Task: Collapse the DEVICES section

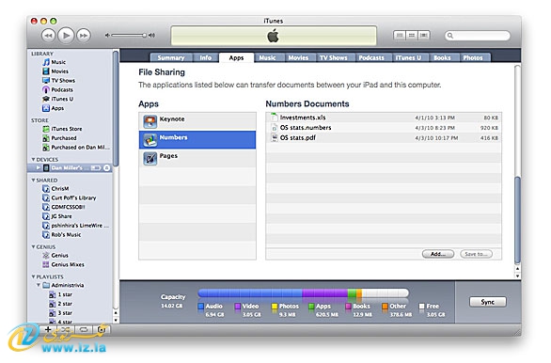Action: (x=34, y=160)
